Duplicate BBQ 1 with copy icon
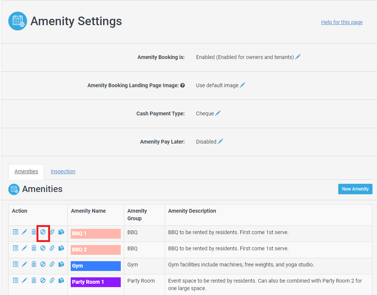This screenshot has height=295, width=377. (x=61, y=232)
